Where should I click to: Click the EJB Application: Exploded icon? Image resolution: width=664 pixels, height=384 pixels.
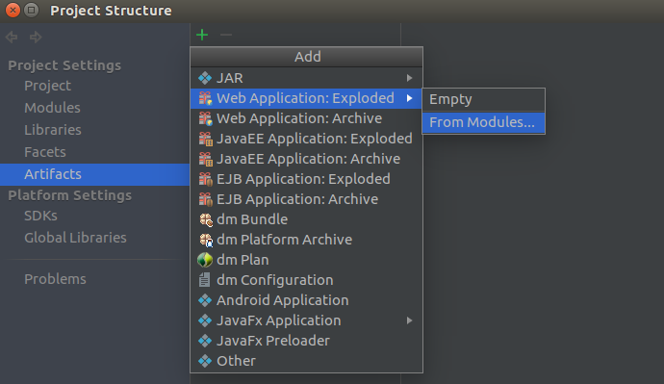point(205,179)
